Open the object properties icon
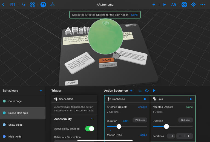 click(193, 5)
